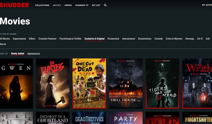Select Exclusive & Original genre filter

[x=95, y=39]
